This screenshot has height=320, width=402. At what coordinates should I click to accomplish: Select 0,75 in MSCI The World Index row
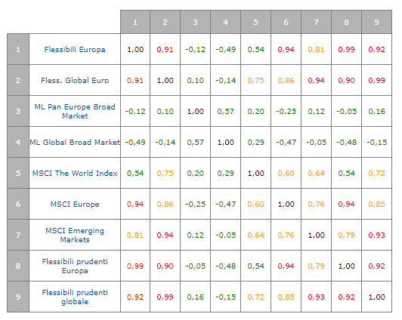[165, 174]
